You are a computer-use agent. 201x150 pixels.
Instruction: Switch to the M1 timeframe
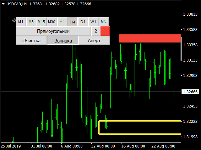(x=21, y=22)
